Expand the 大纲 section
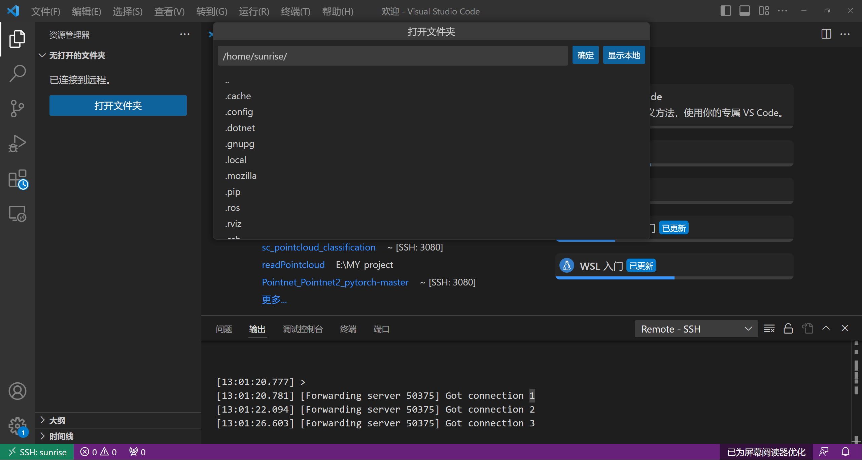Screen dimensions: 862x460 [x=118, y=420]
